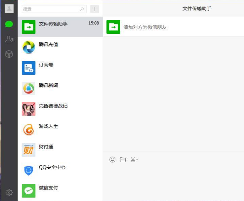The width and height of the screenshot is (244, 201).
Task: Select the 腾讯新闻 conversation
Action: coord(60,88)
